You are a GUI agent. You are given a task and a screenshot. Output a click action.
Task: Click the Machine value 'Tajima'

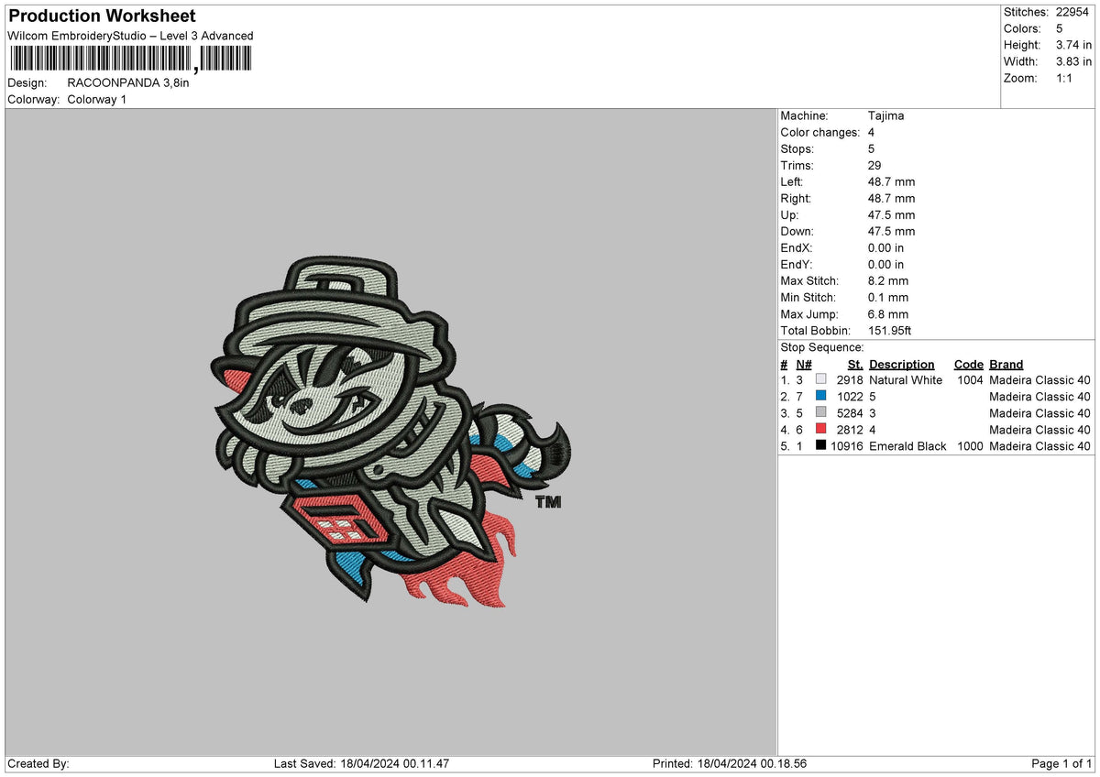(x=886, y=115)
